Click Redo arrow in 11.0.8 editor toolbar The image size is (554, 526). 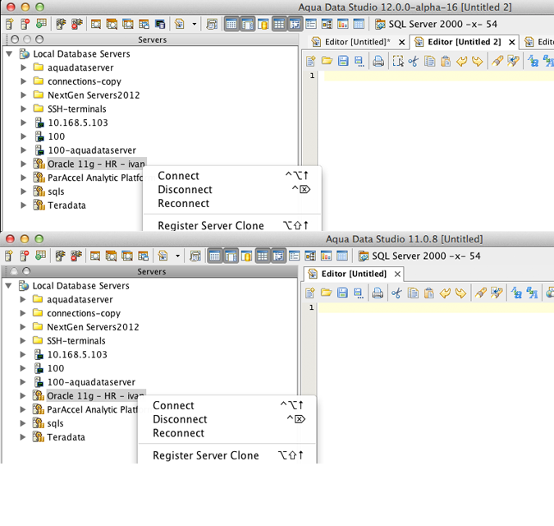[x=460, y=293]
